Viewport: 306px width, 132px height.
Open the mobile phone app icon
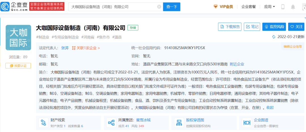[283, 7]
